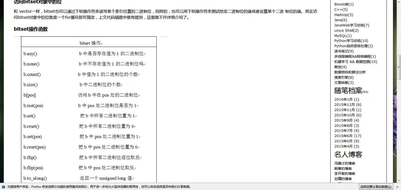Viewport: 401px width, 190px height.
Task: Click the info icon on Firefox notification bar
Action: (x=3, y=187)
